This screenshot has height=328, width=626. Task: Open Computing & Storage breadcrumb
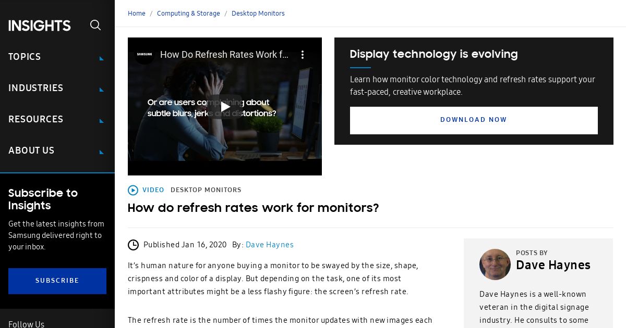pyautogui.click(x=188, y=14)
